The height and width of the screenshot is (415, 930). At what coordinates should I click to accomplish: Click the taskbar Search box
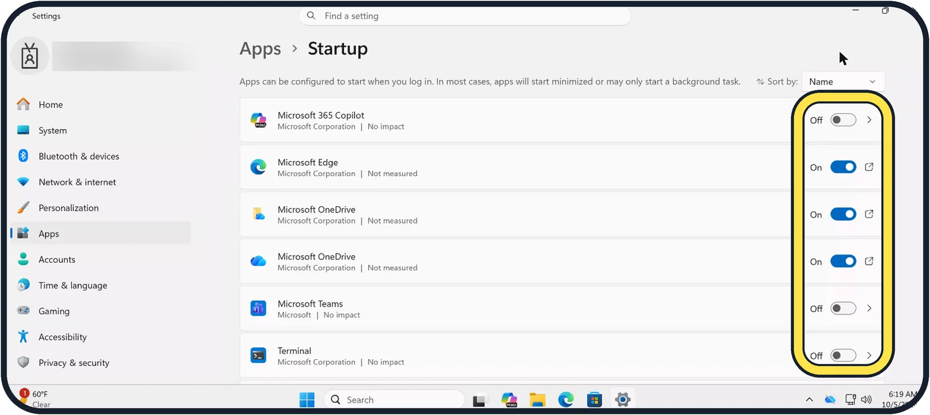[394, 400]
